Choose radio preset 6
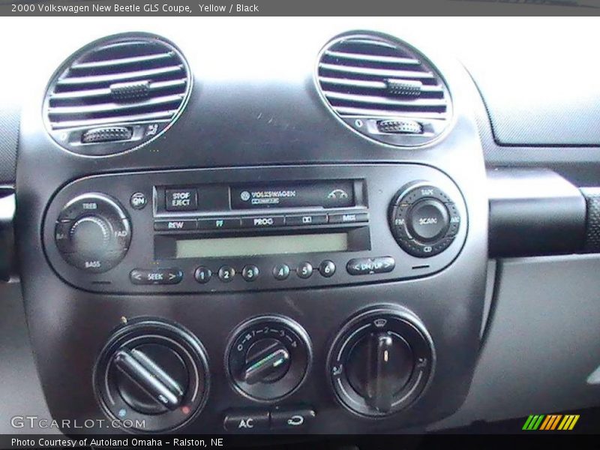This screenshot has height=450, width=600. pos(327,268)
